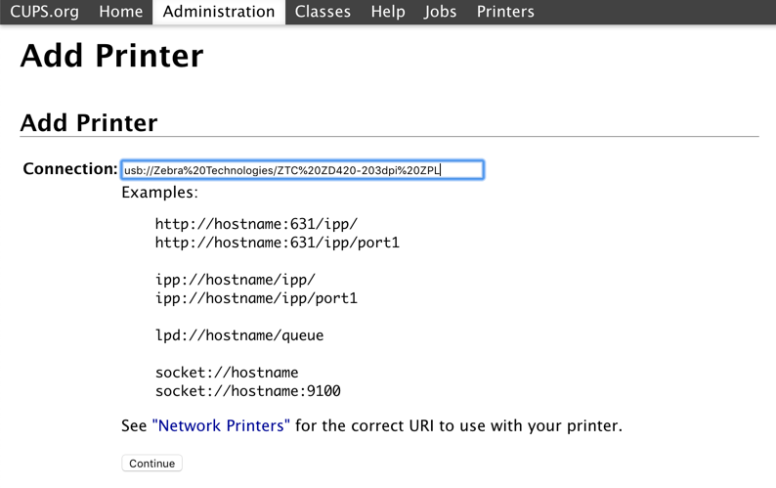Click the http://hostname:631/ipp/port1 example text
Viewport: 776px width, 488px height.
pyautogui.click(x=278, y=243)
